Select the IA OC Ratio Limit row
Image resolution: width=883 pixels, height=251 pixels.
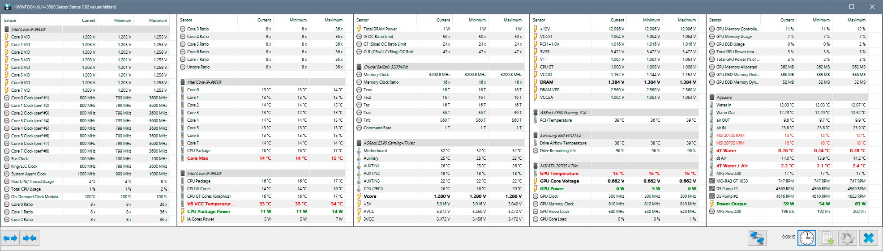[x=440, y=36]
